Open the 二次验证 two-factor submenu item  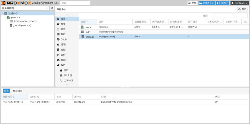click(x=67, y=81)
